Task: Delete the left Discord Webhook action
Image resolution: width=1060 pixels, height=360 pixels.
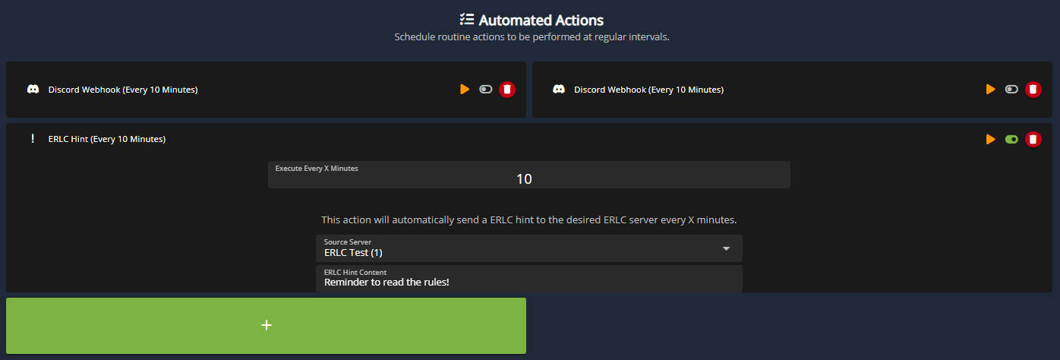Action: [x=507, y=90]
